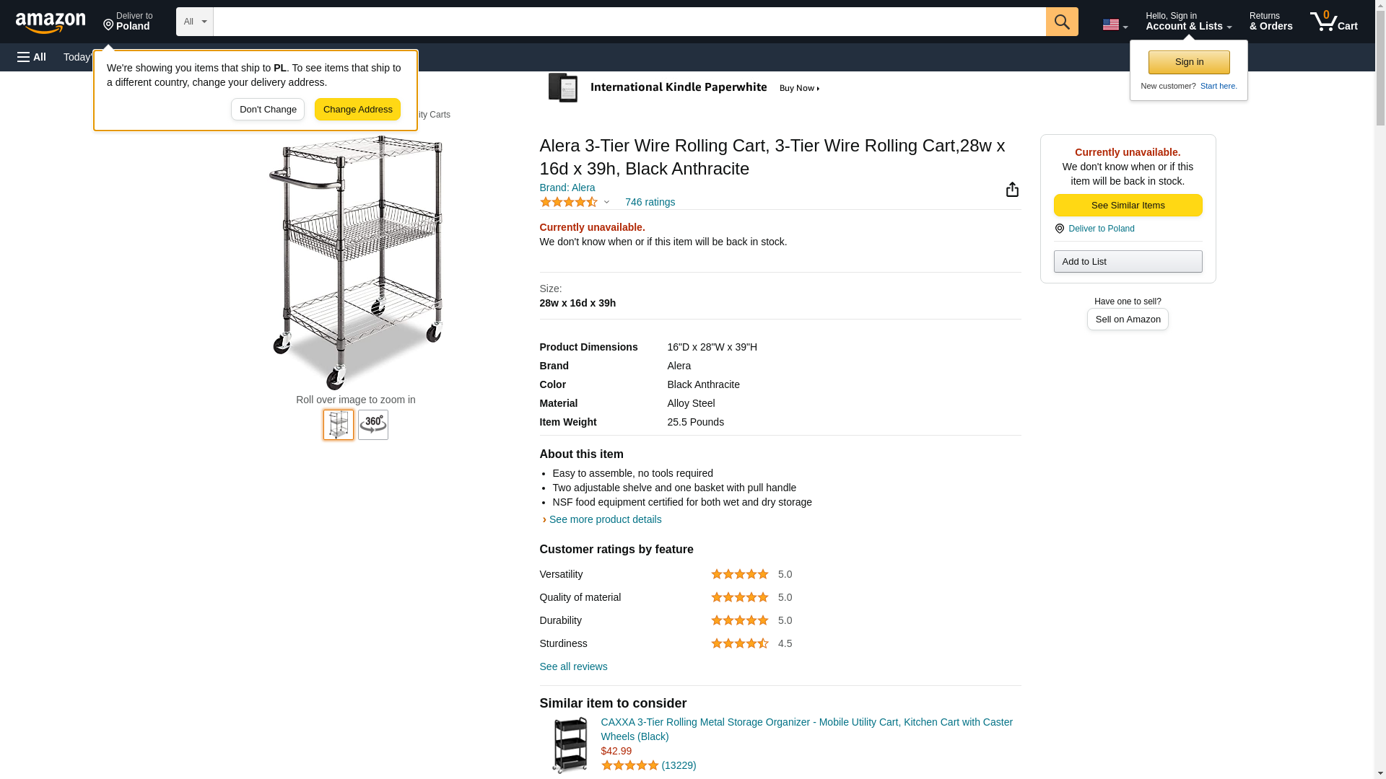Select the 360-degree view thumbnail
The image size is (1386, 779).
tap(372, 425)
